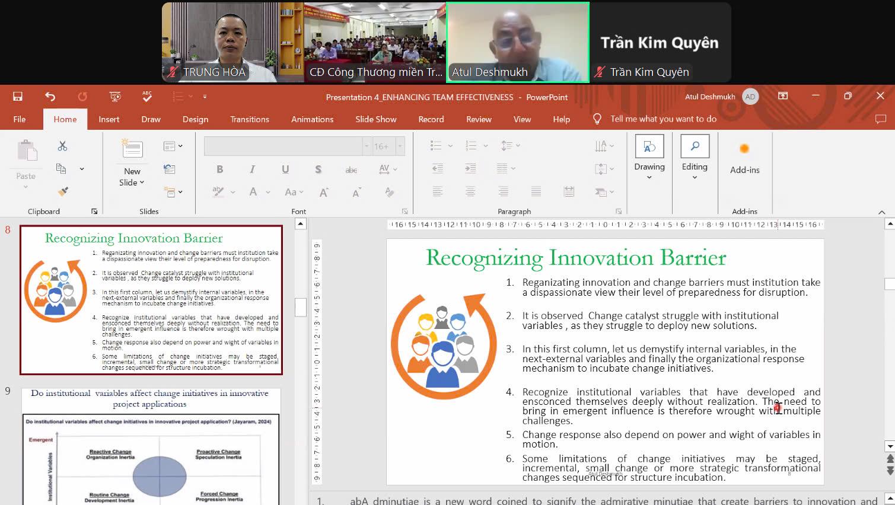Screen dimensions: 895x505
Task: Click Increase Font Size icon
Action: click(x=324, y=192)
